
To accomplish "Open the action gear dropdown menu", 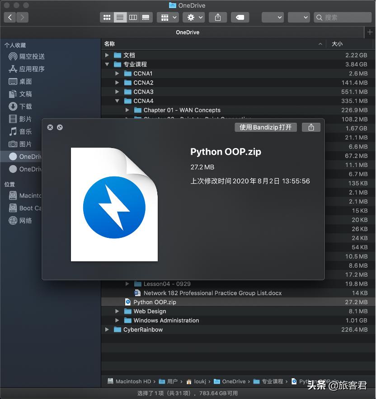I will (x=193, y=17).
